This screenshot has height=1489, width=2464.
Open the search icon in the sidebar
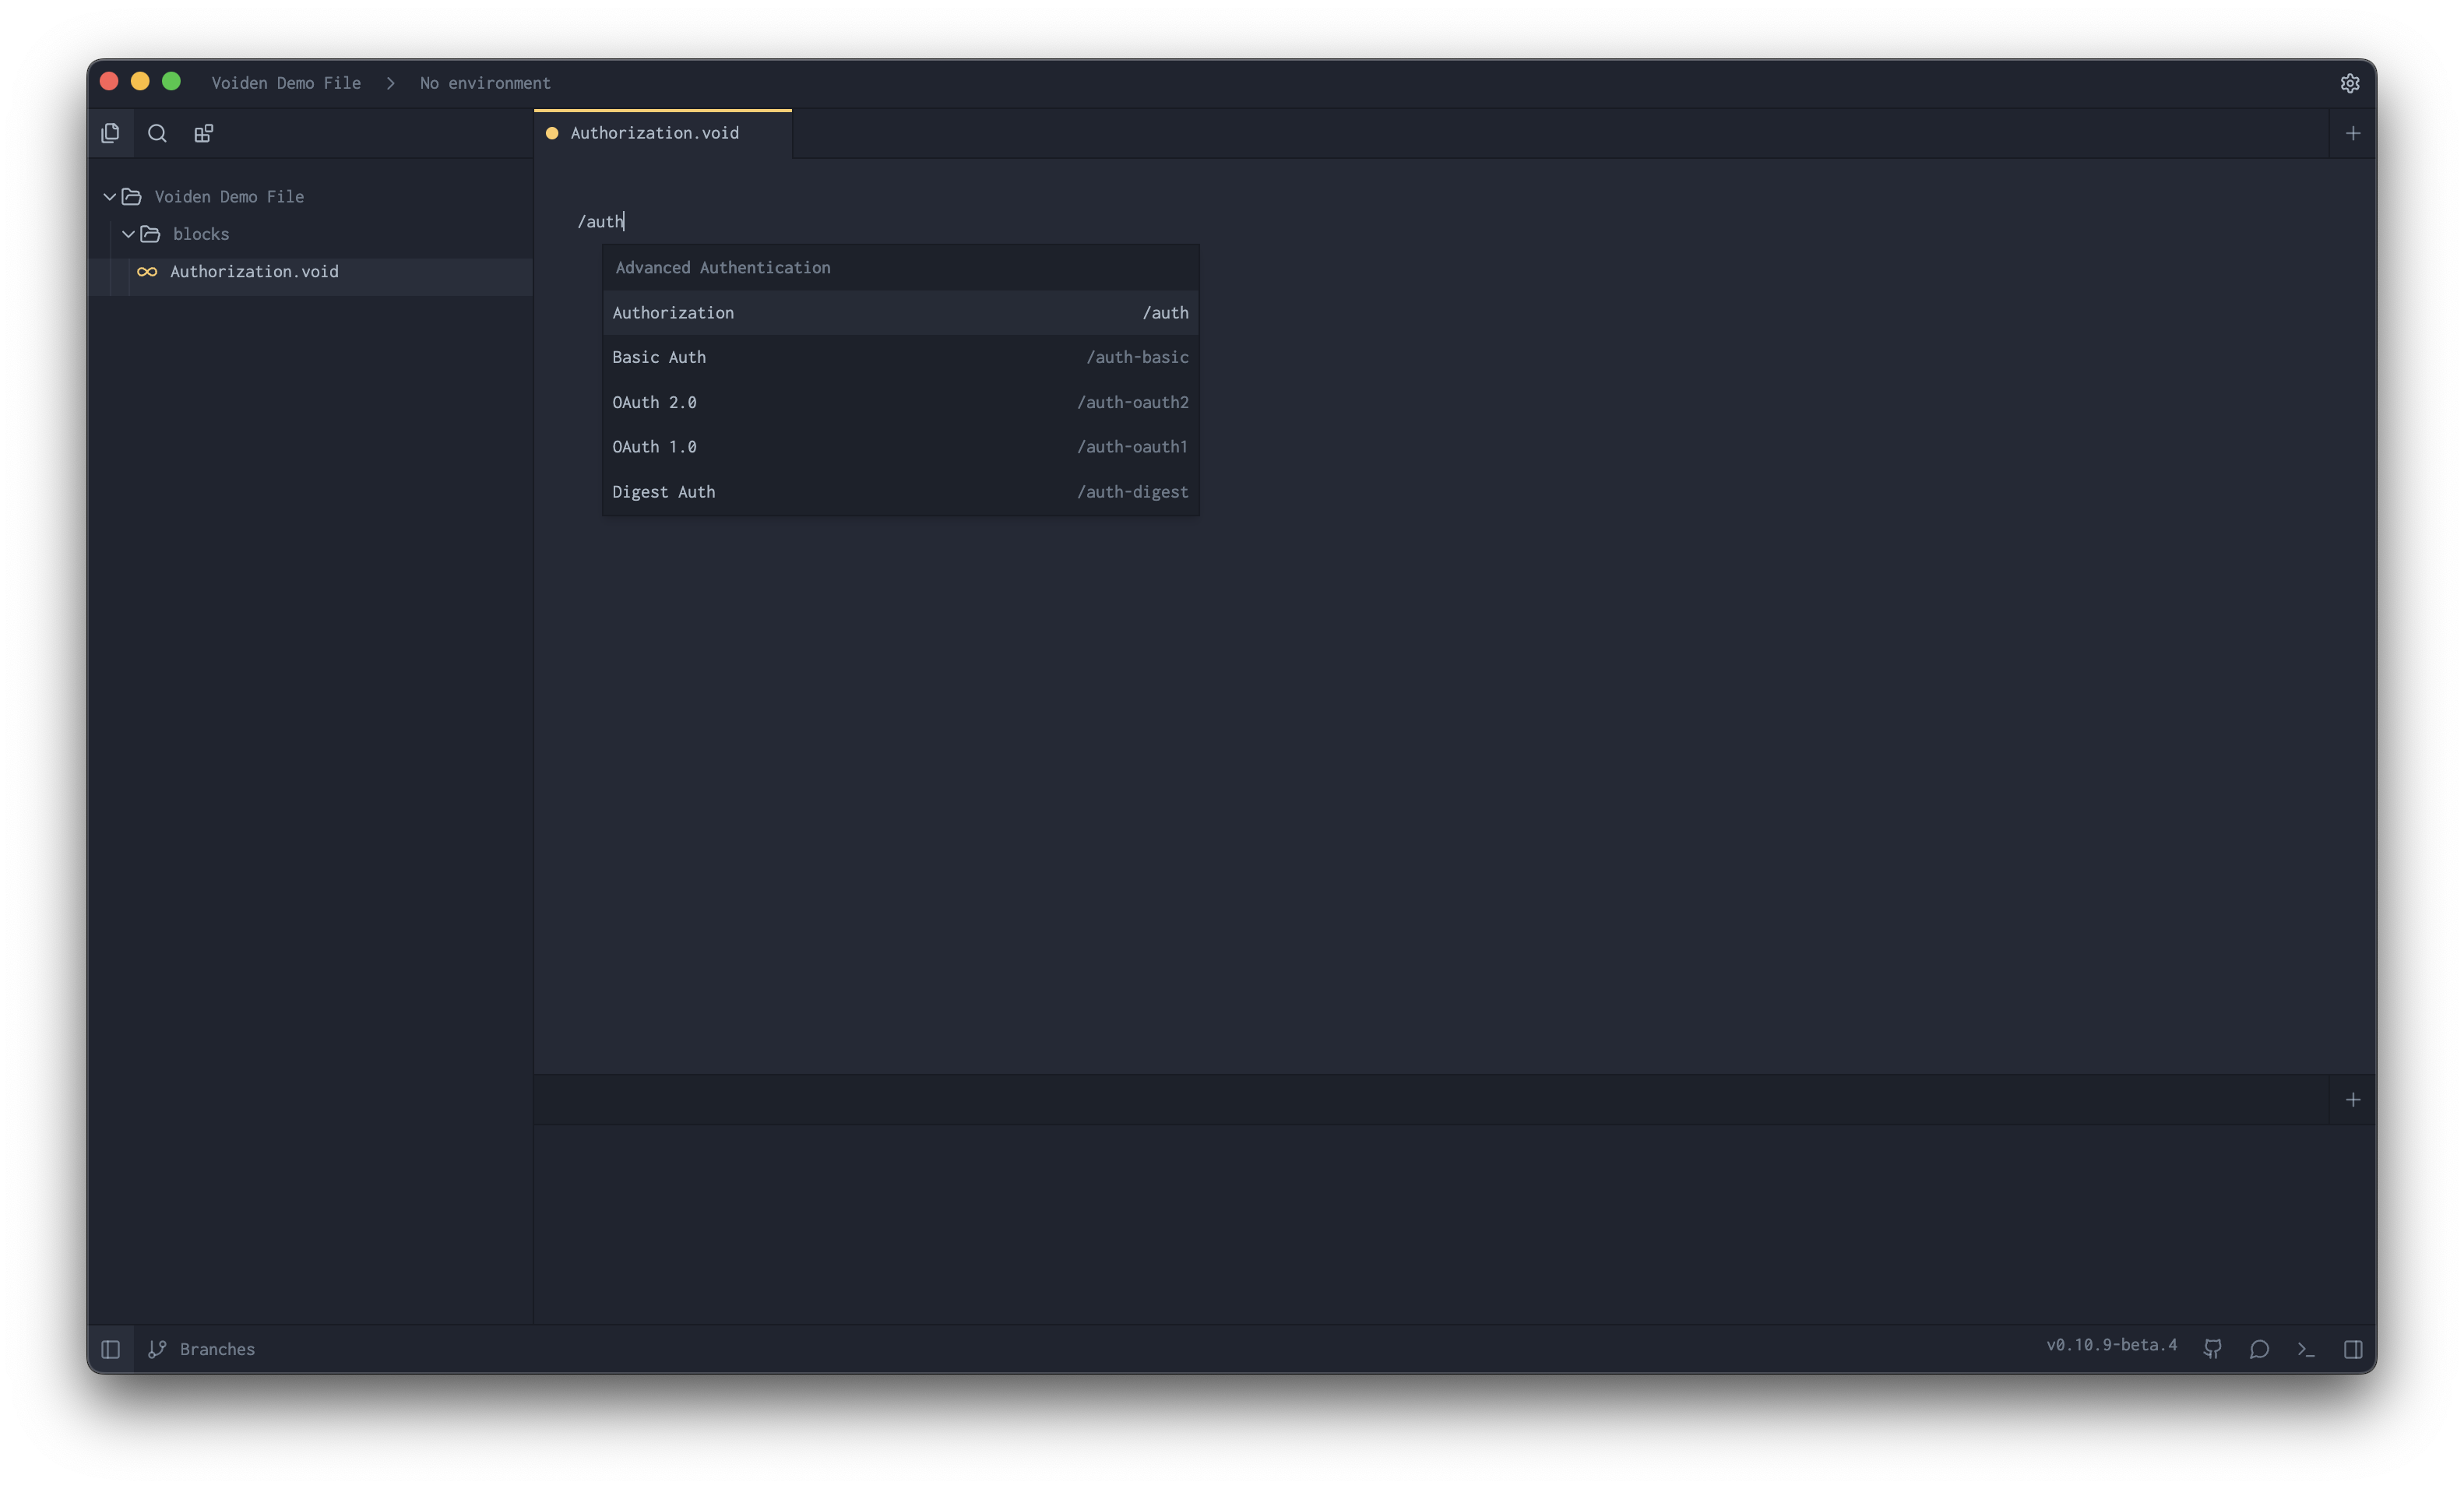157,132
